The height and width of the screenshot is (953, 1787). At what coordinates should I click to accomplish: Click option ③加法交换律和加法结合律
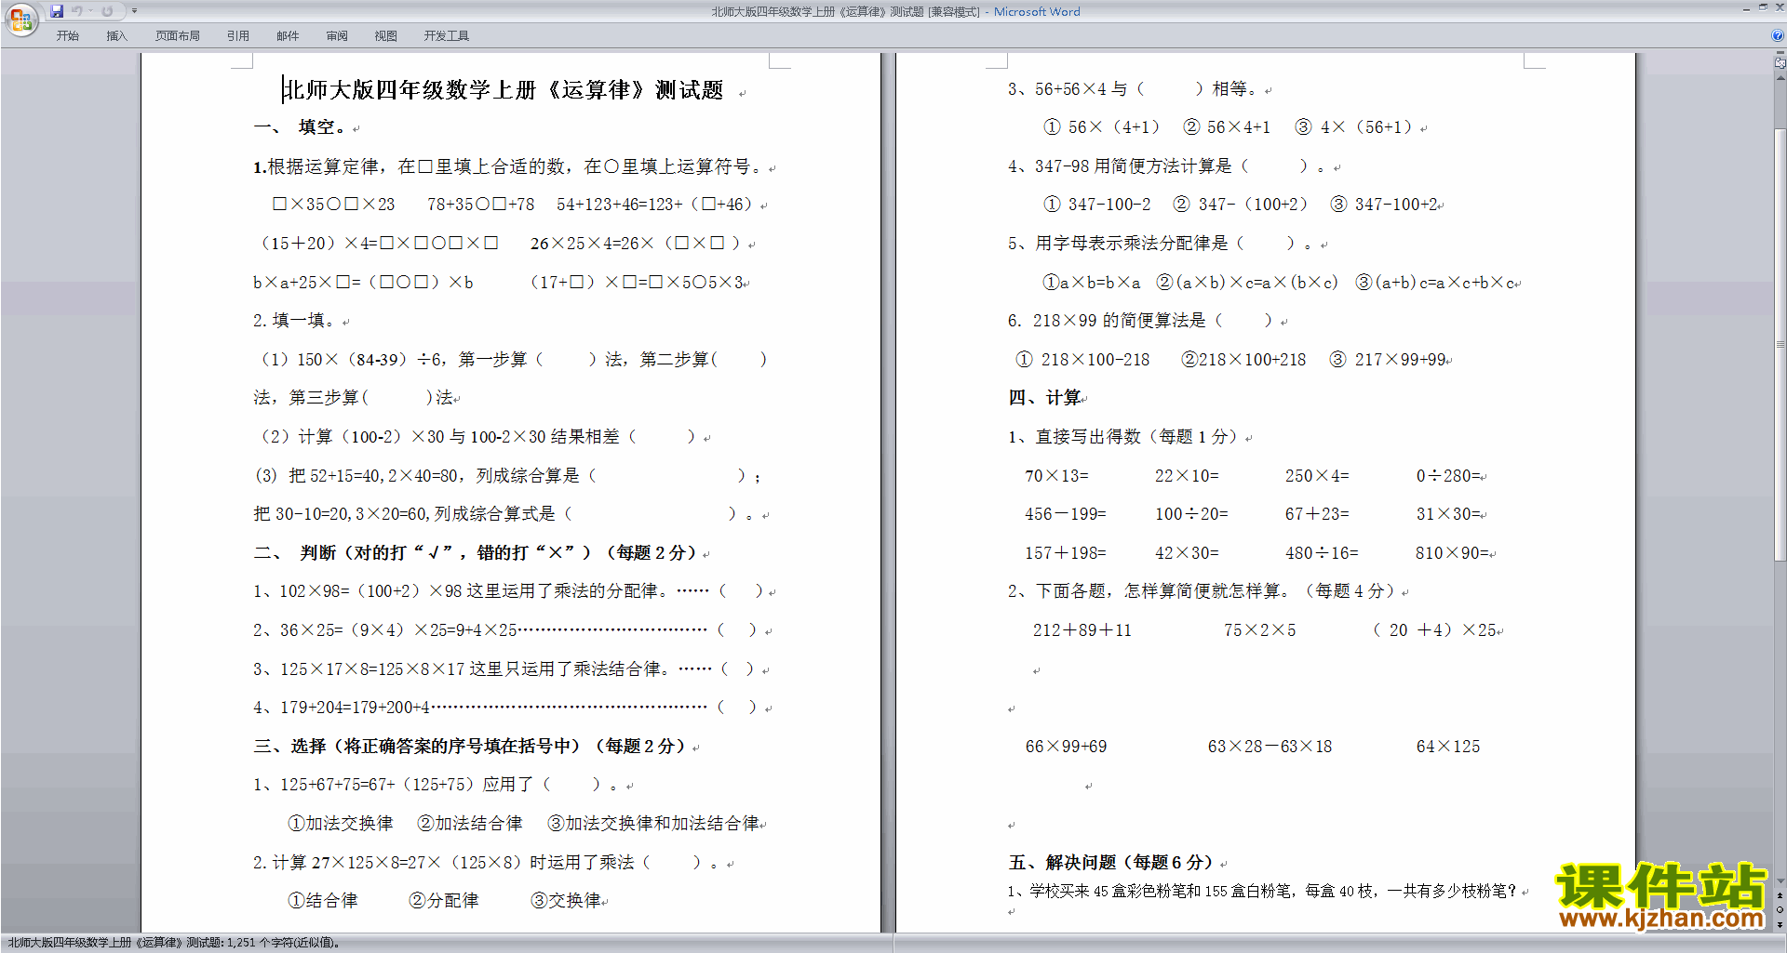[x=653, y=824]
